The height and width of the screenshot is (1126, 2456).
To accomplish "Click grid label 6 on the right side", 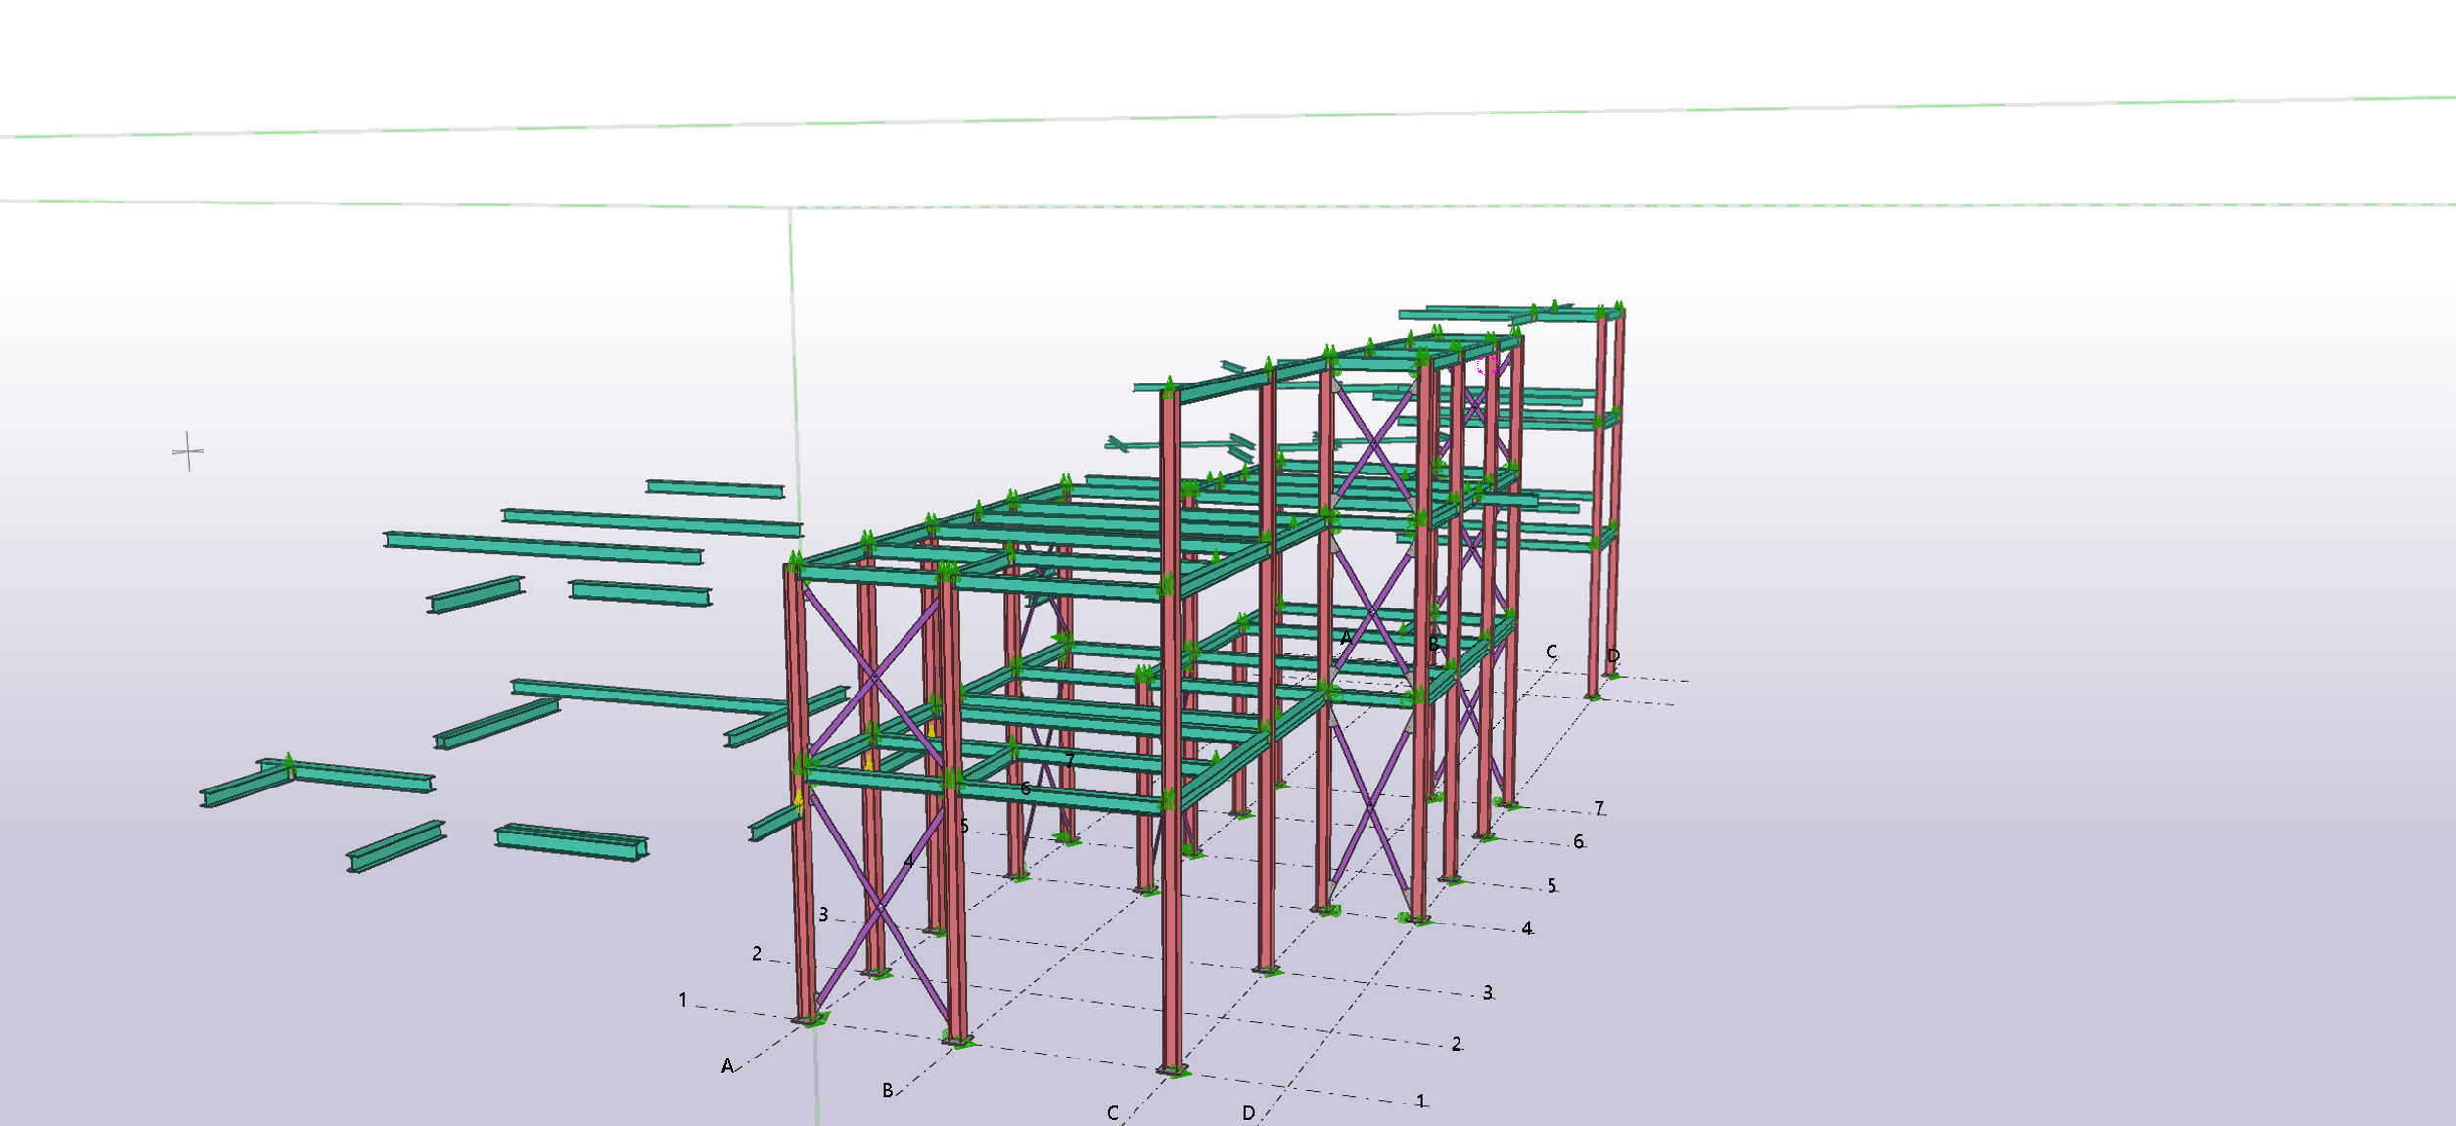I will pyautogui.click(x=1578, y=842).
